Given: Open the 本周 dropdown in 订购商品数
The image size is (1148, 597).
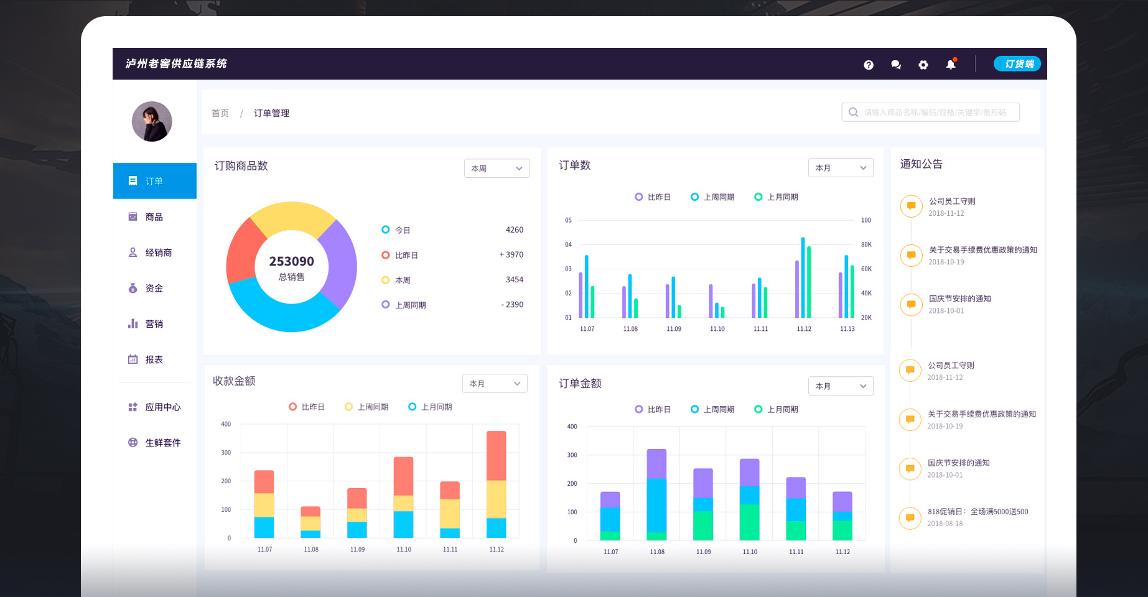Looking at the screenshot, I should click(497, 169).
